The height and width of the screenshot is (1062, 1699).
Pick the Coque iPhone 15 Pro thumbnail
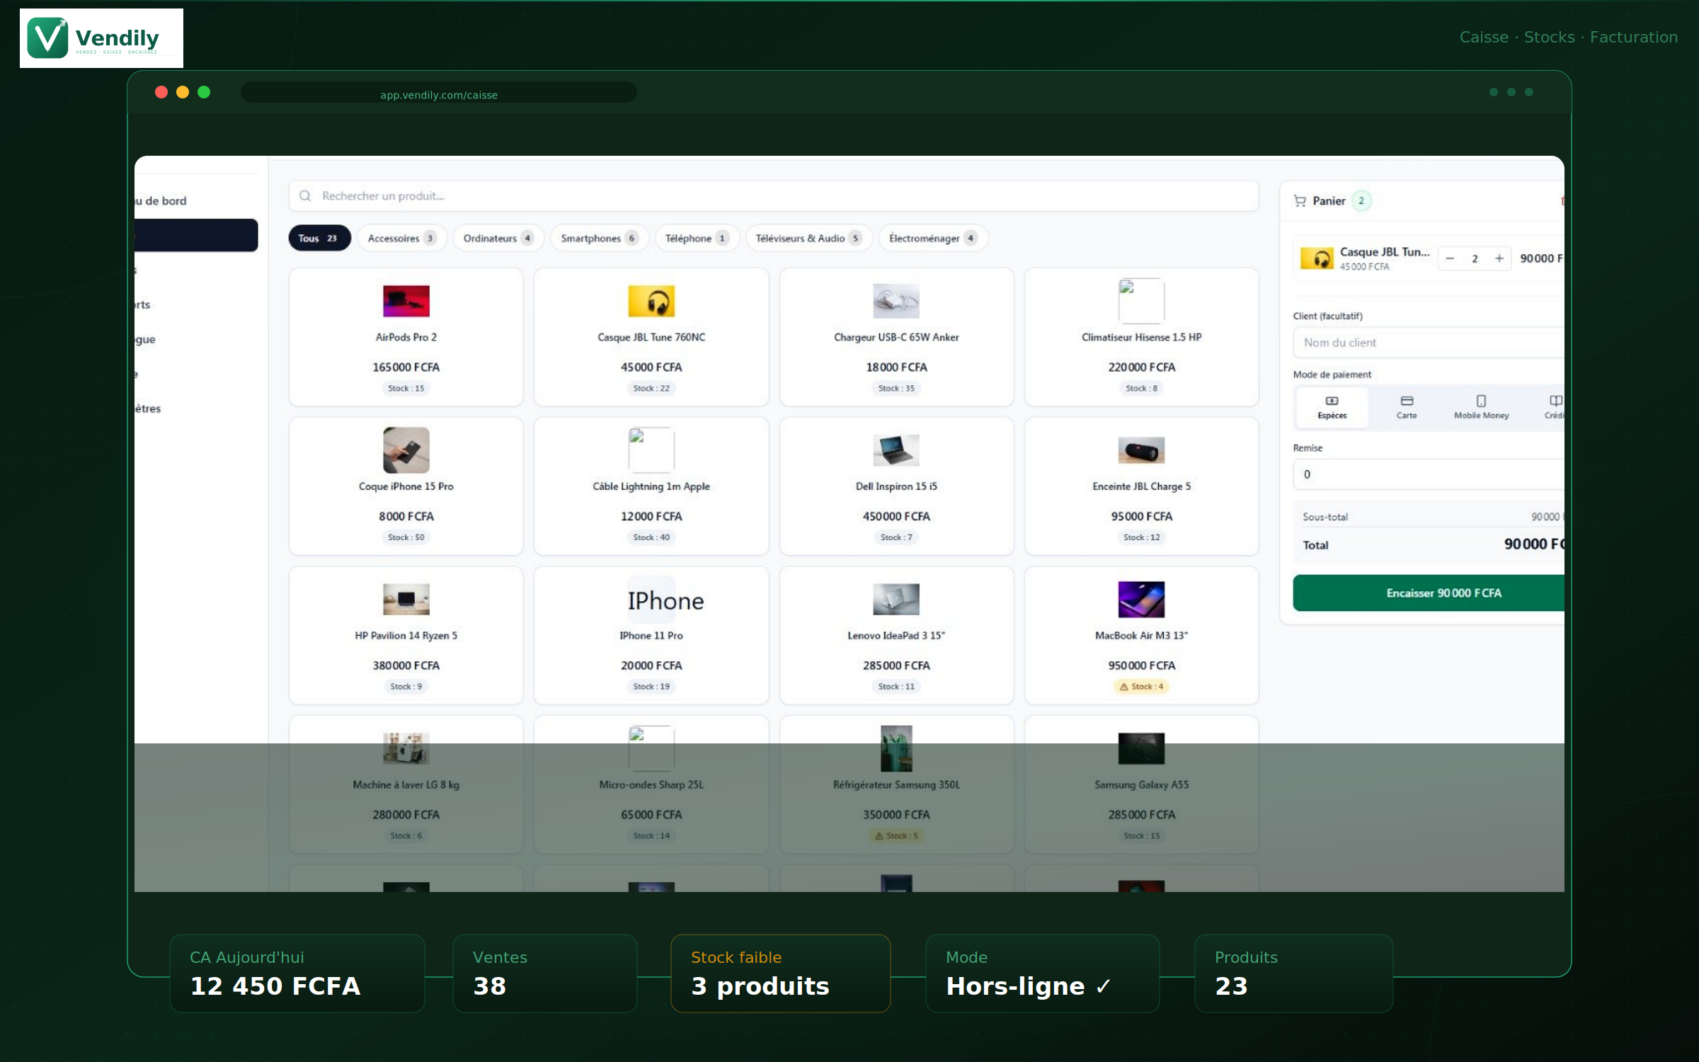[406, 450]
